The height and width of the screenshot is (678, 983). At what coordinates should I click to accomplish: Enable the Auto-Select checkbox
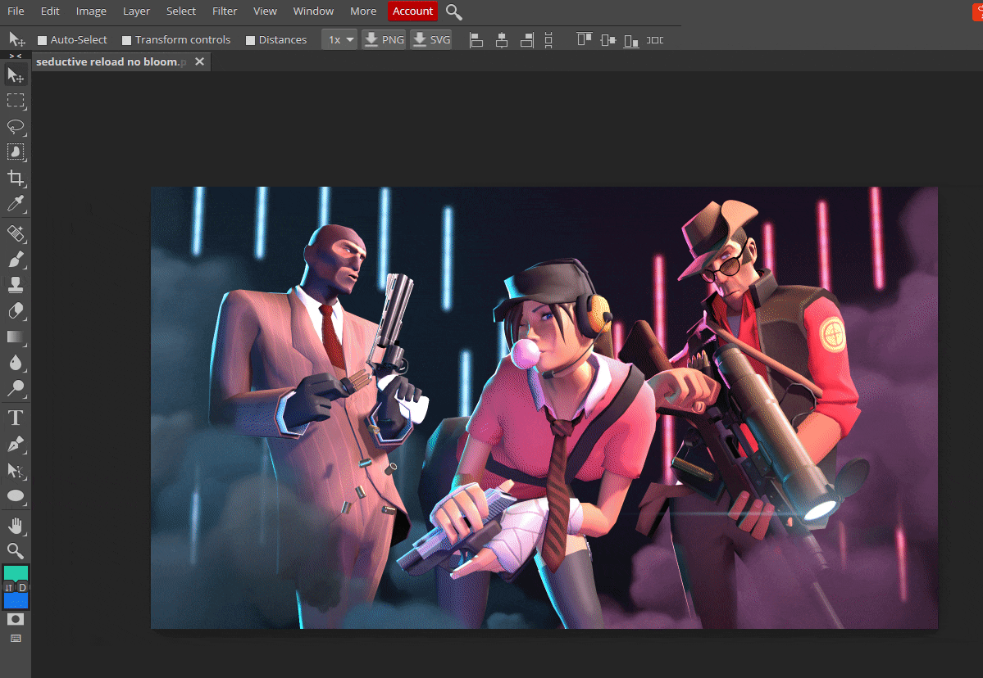(x=43, y=40)
